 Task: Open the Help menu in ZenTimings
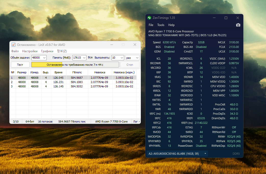171,25
